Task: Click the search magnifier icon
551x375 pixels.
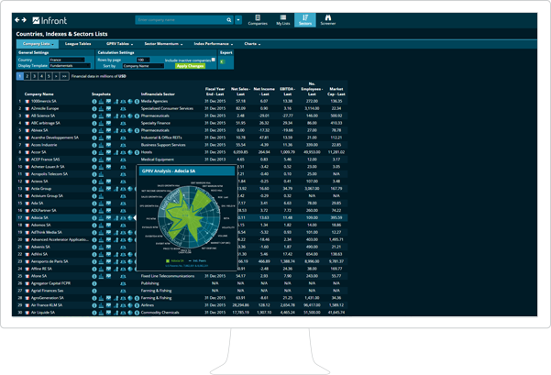Action: [229, 20]
